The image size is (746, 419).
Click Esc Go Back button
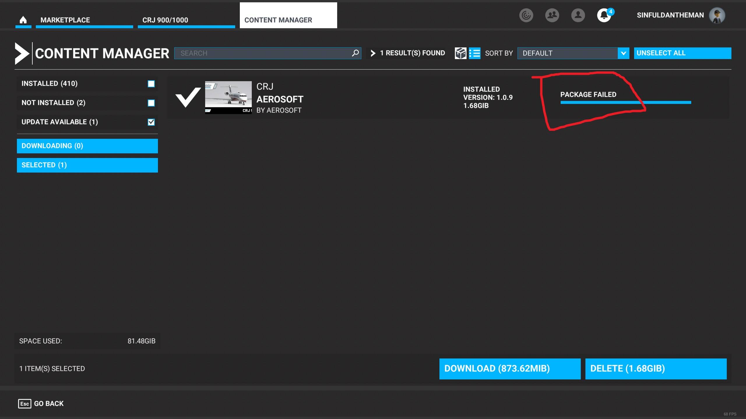click(x=41, y=404)
